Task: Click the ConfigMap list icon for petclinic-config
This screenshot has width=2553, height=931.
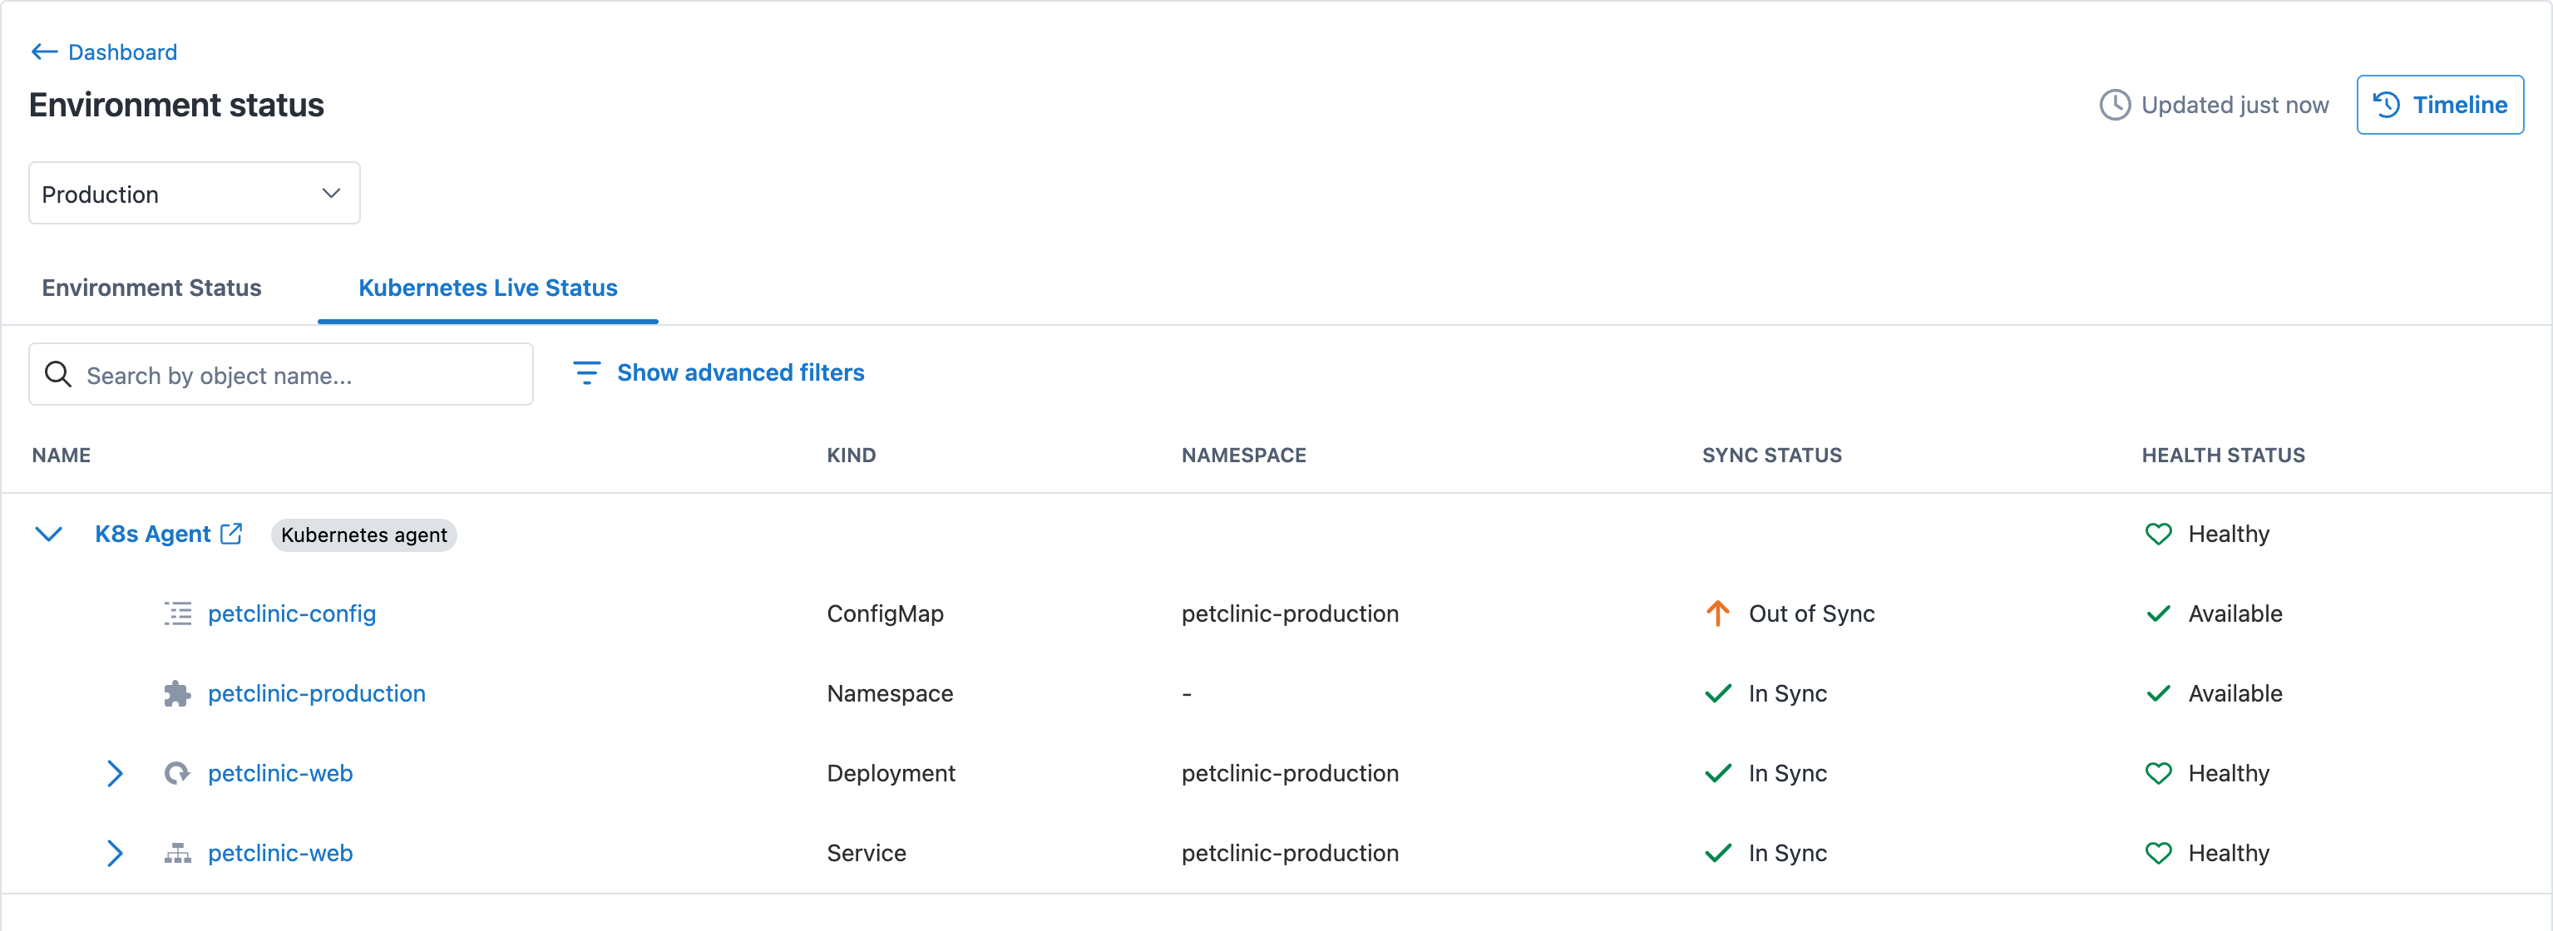Action: (x=177, y=614)
